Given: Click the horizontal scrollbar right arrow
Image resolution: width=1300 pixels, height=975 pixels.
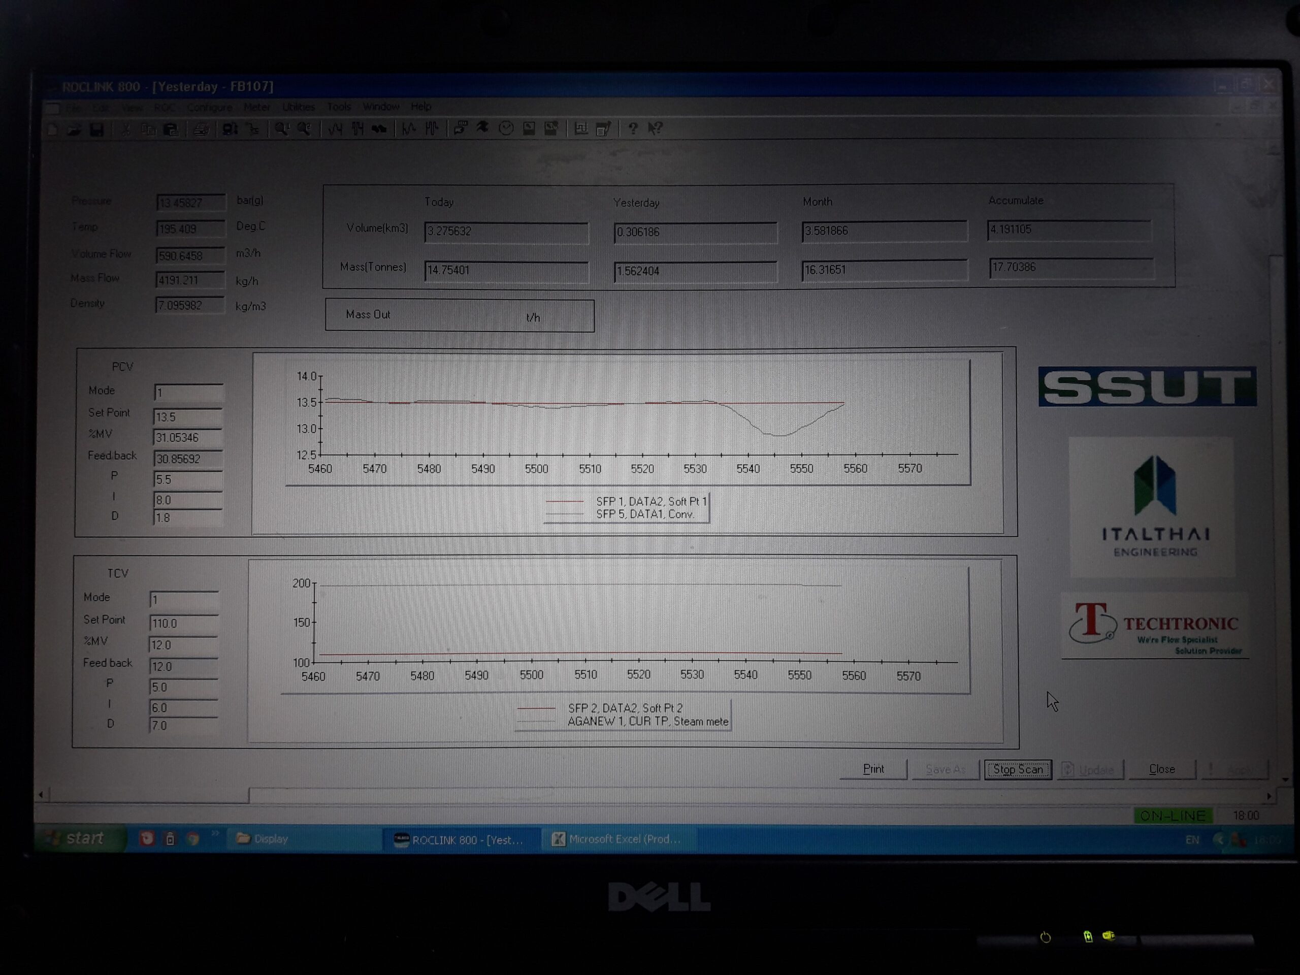Looking at the screenshot, I should pos(1269,796).
